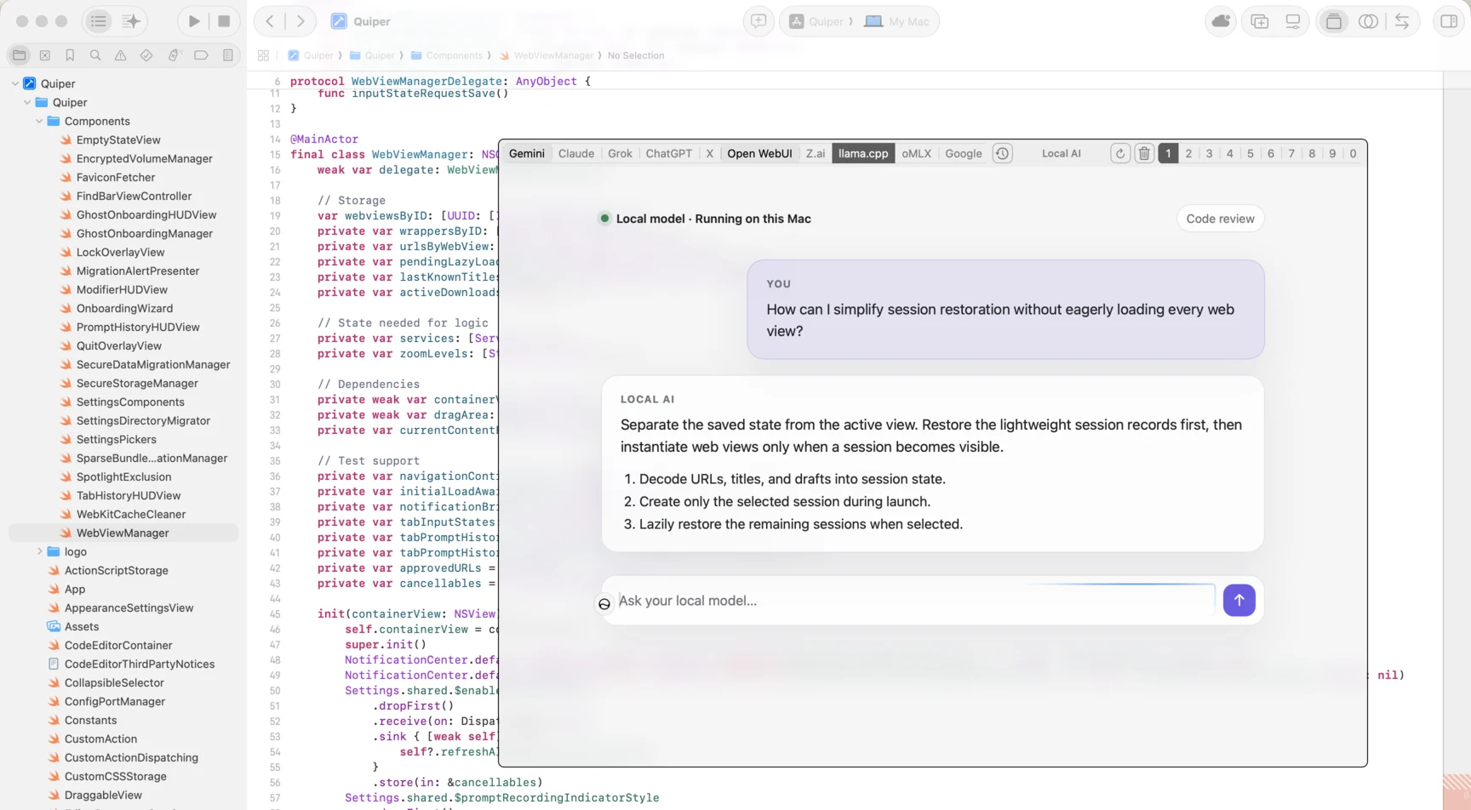Go back in editor history
Viewport: 1471px width, 810px height.
point(270,21)
